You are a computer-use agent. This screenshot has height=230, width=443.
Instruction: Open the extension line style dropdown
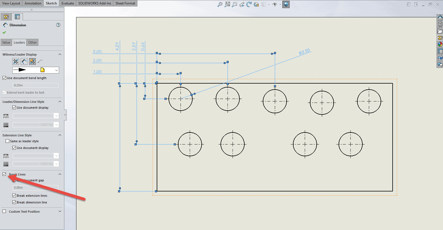(x=36, y=156)
